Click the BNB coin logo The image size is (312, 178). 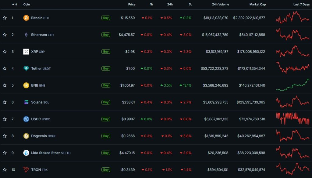click(x=27, y=85)
